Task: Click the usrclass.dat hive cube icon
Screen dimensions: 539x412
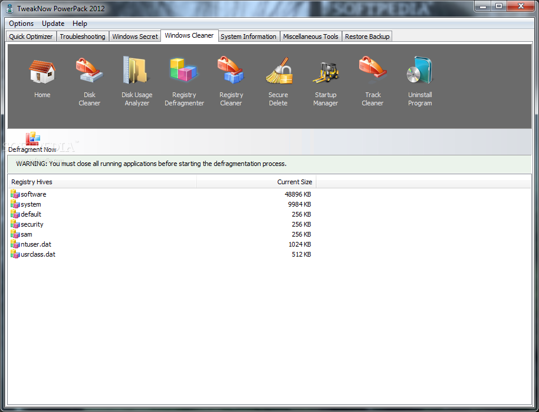Action: 15,254
